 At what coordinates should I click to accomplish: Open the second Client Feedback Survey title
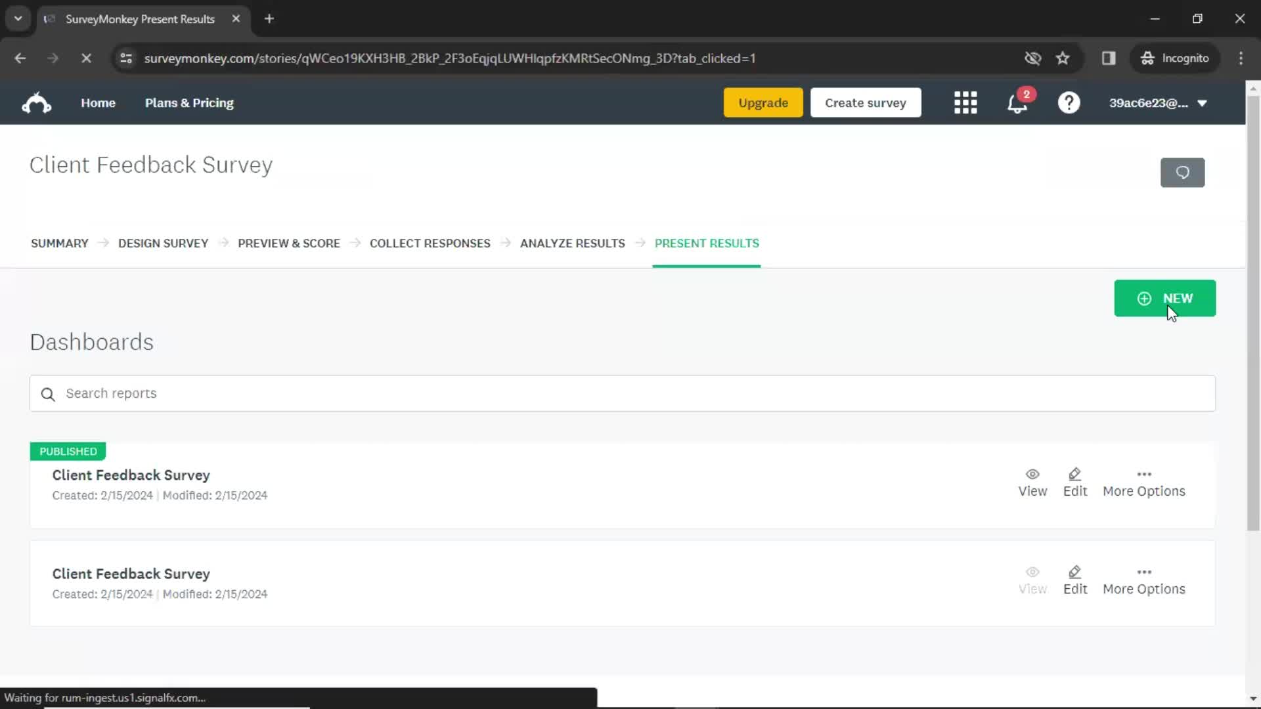coord(131,574)
